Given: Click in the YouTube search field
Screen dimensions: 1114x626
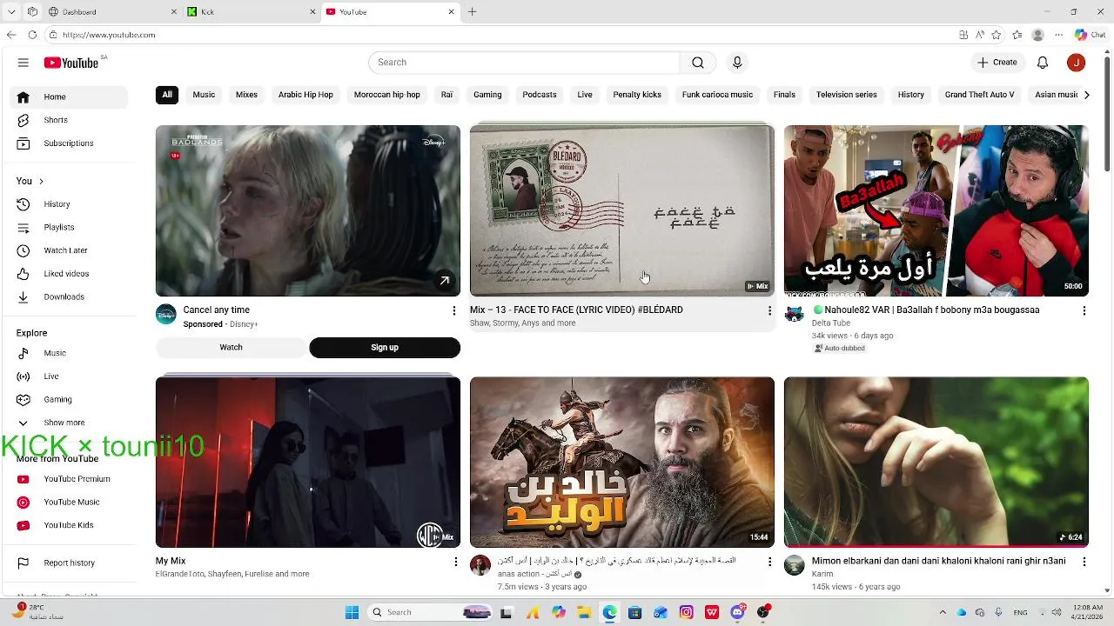Looking at the screenshot, I should pos(524,63).
